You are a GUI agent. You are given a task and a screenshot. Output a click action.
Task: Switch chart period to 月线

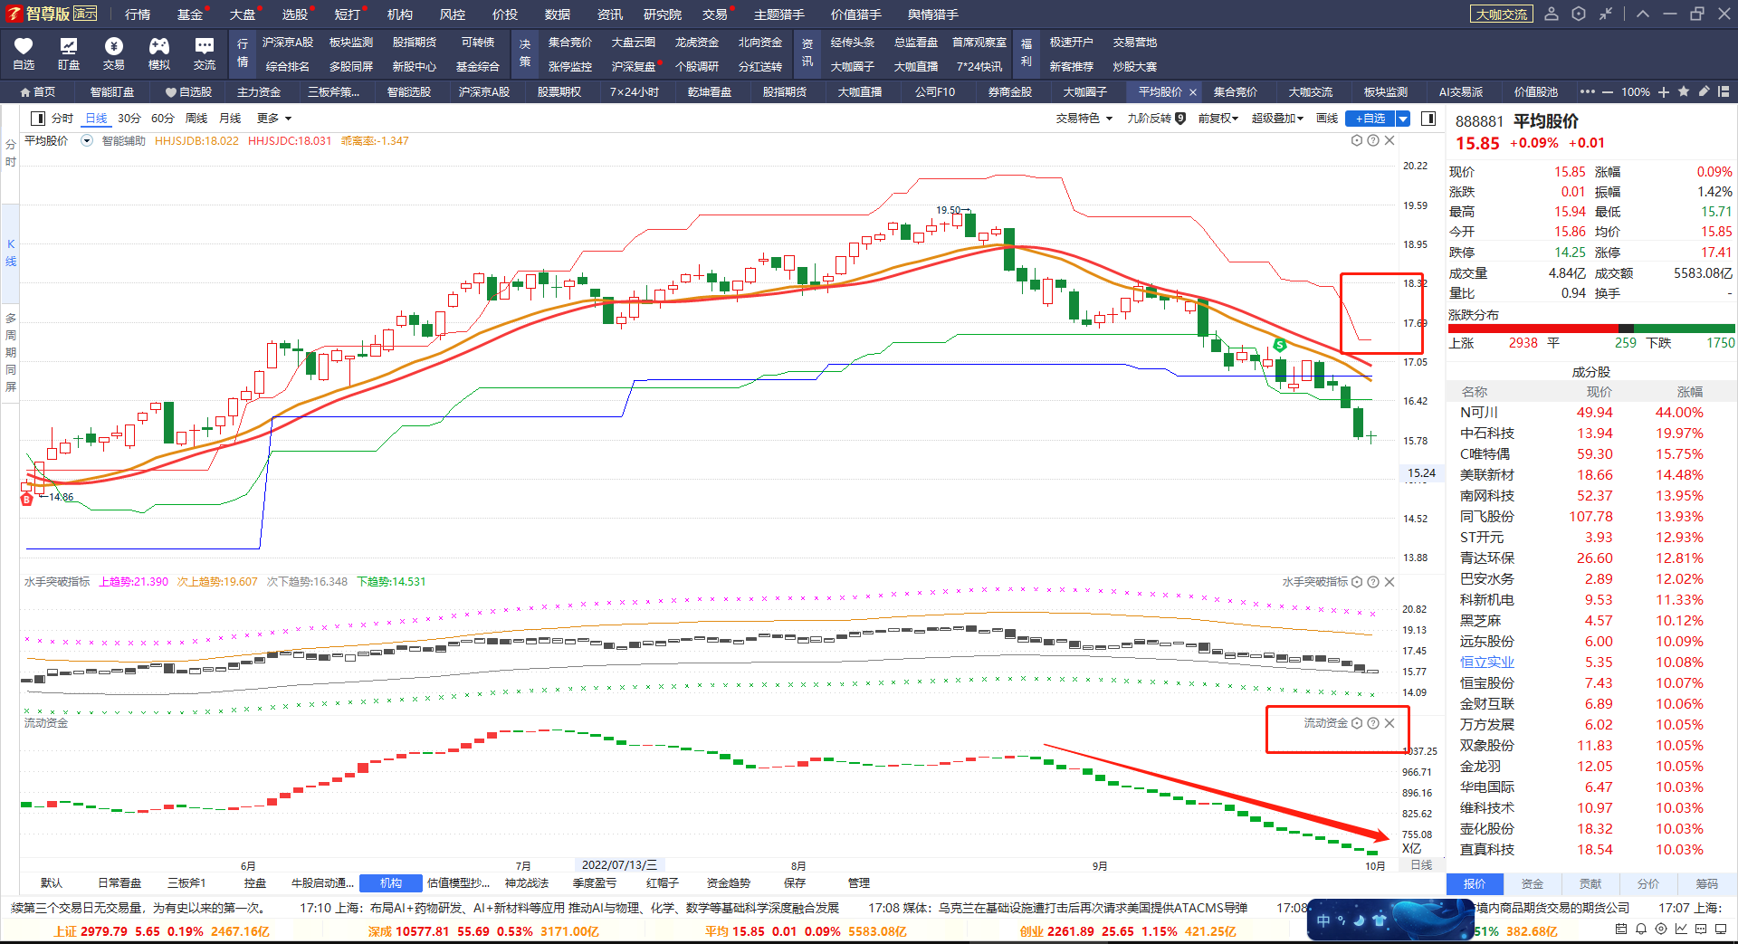[x=230, y=119]
